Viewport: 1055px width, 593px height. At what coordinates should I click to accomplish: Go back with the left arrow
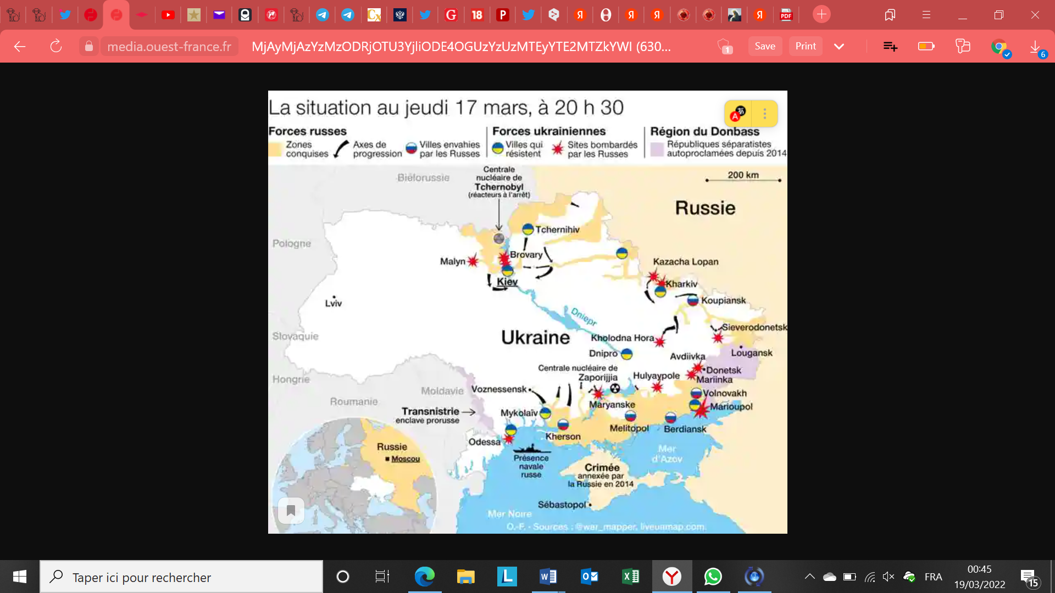pyautogui.click(x=20, y=47)
